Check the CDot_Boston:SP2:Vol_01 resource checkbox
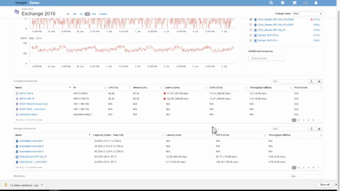Viewport: 340px width, 191px height. pyautogui.click(x=251, y=30)
